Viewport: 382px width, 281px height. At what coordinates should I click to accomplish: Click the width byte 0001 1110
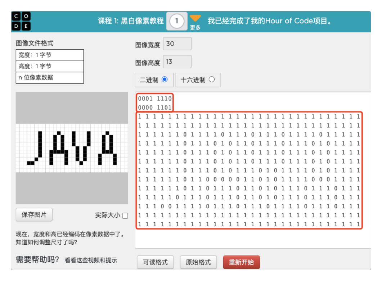coord(155,99)
